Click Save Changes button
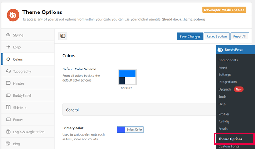Screen dimensions: 255x149 click(190, 36)
